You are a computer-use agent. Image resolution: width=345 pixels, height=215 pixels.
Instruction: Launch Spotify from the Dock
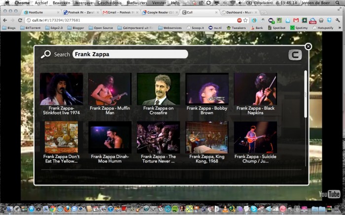coord(175,209)
